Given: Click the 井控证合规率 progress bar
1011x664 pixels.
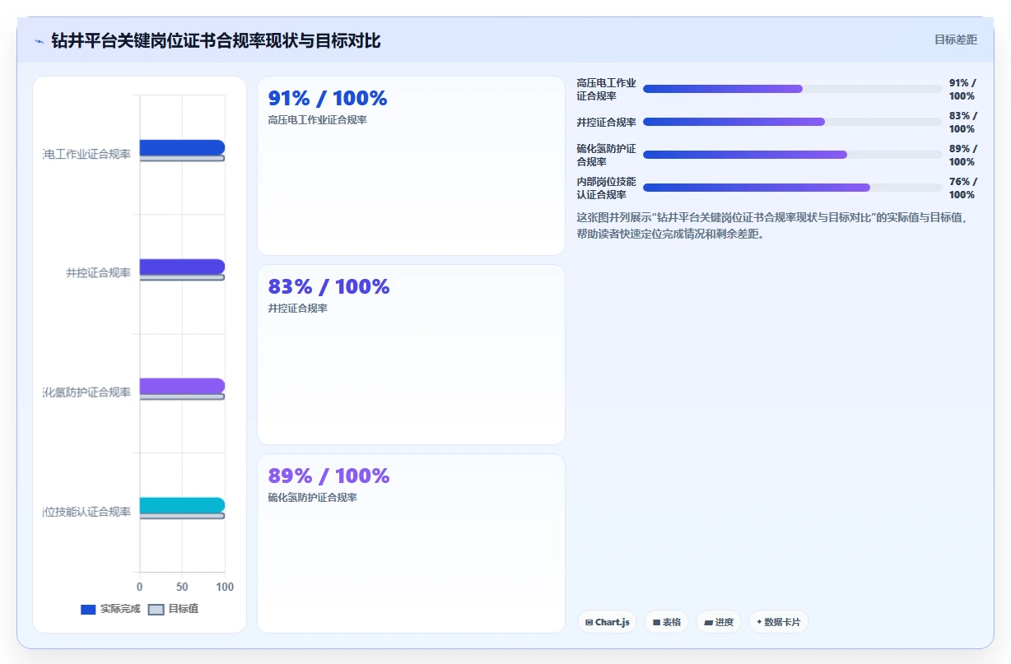Looking at the screenshot, I should pos(793,122).
